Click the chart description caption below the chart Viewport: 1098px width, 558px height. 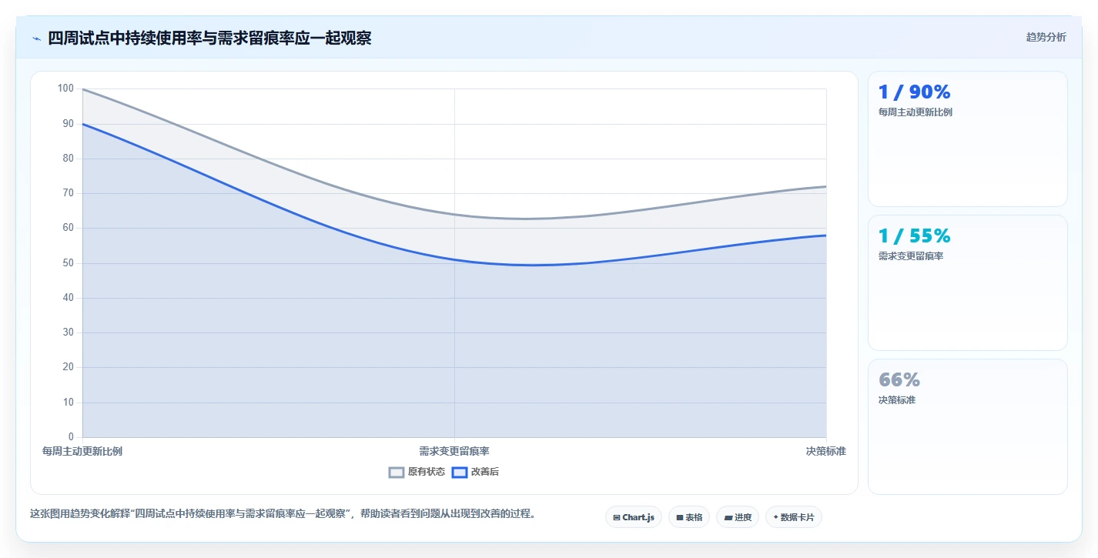click(x=283, y=513)
